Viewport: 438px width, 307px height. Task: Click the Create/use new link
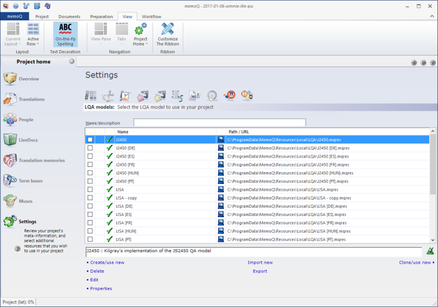coord(107,263)
